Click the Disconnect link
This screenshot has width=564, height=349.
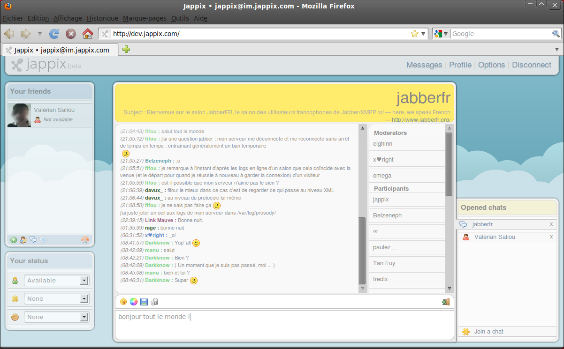point(531,65)
